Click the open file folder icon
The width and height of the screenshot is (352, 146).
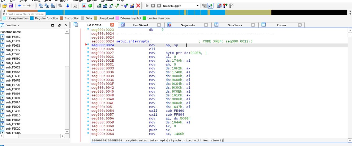click(x=5, y=5)
